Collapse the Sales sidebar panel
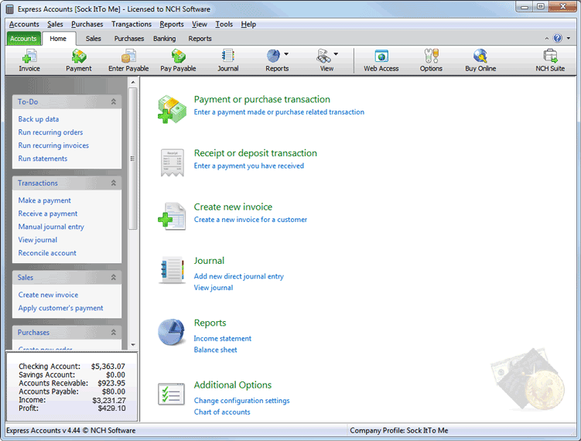 [114, 277]
